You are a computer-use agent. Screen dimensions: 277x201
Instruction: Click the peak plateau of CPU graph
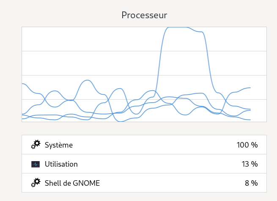tap(178, 28)
